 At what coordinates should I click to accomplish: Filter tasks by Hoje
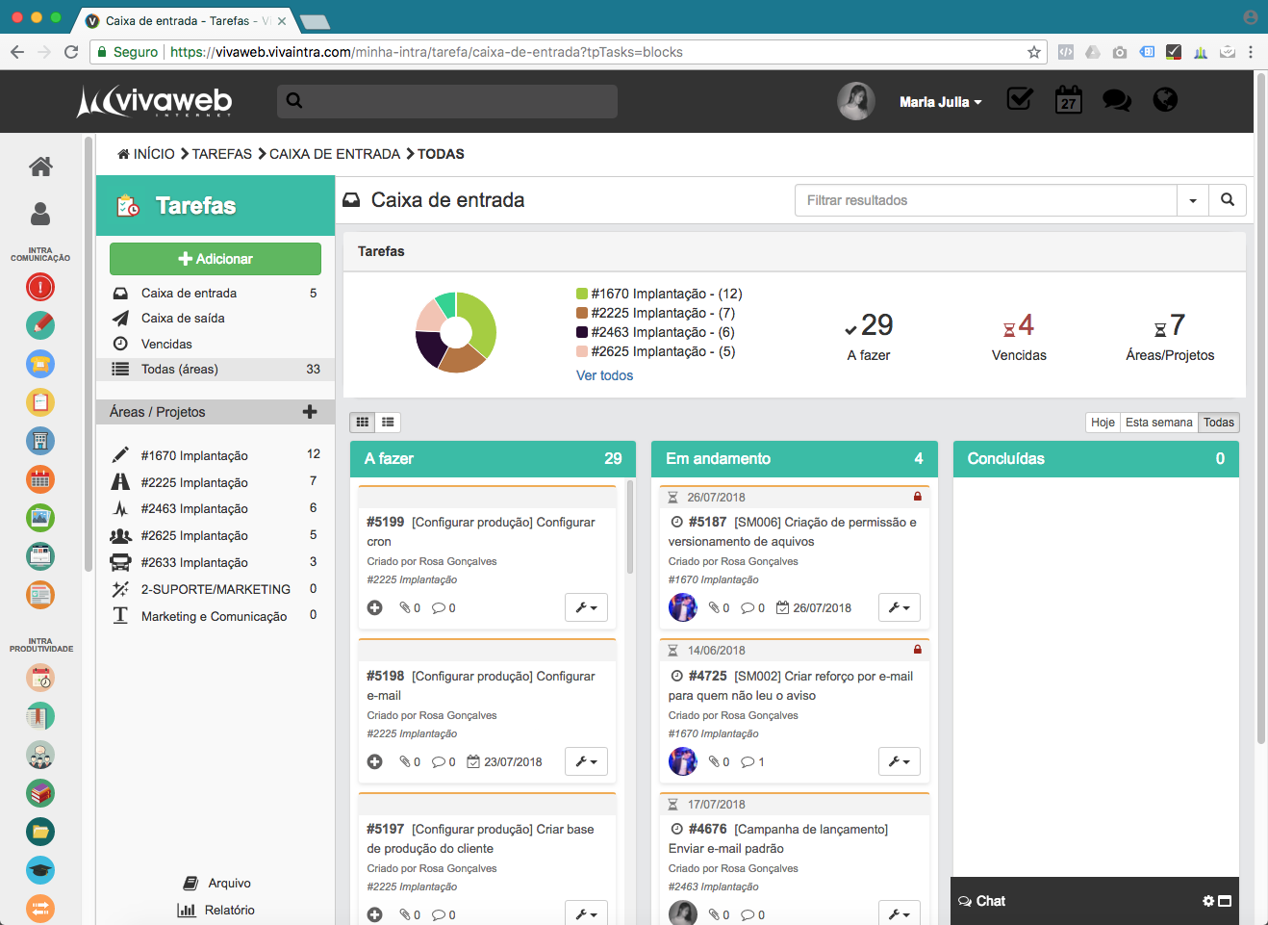point(1103,423)
